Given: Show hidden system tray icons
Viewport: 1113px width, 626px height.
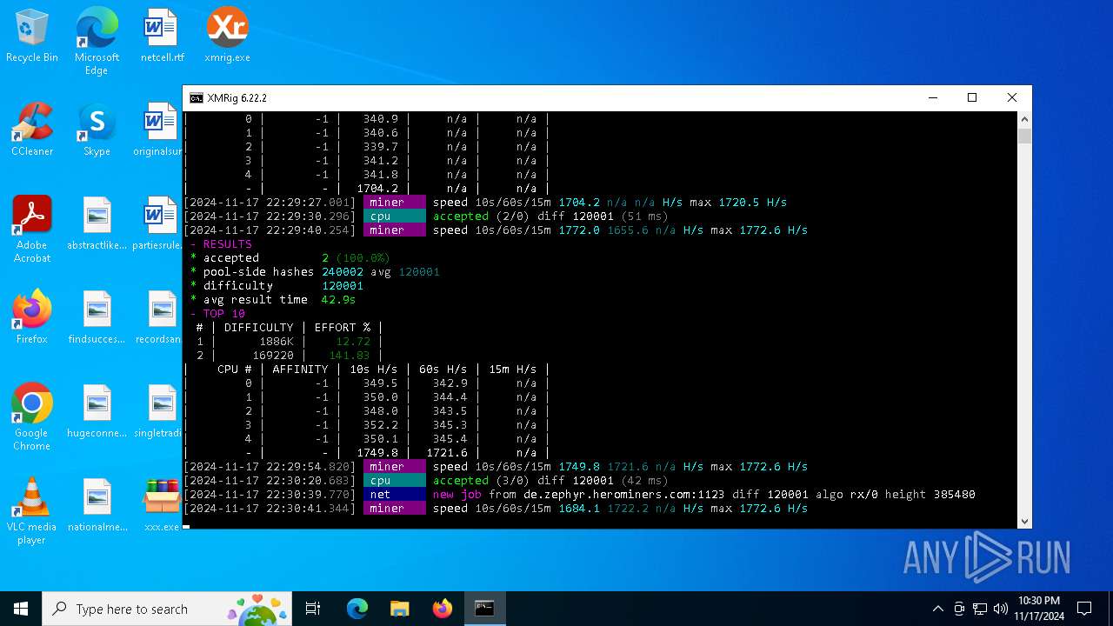Looking at the screenshot, I should click(x=937, y=609).
